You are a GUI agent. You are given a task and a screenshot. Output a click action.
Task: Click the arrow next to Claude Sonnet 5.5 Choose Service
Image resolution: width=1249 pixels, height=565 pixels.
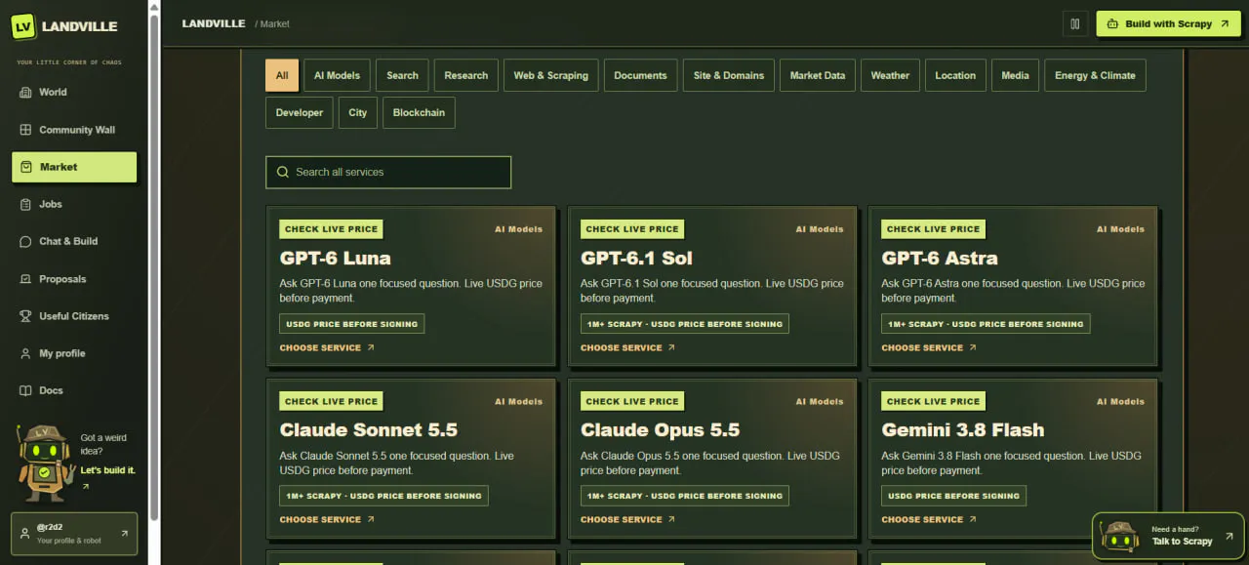click(371, 519)
